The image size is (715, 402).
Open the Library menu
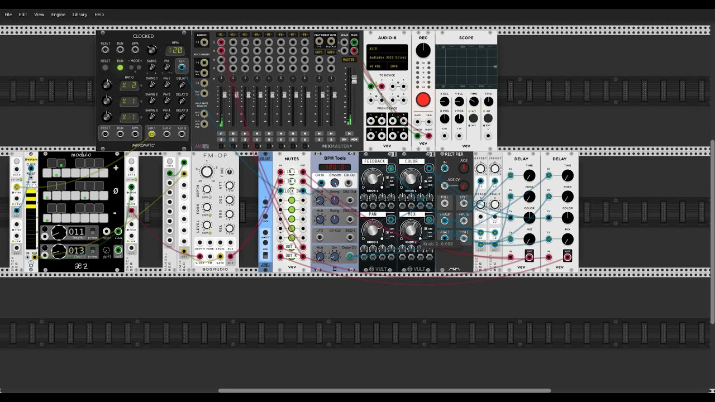pos(80,15)
